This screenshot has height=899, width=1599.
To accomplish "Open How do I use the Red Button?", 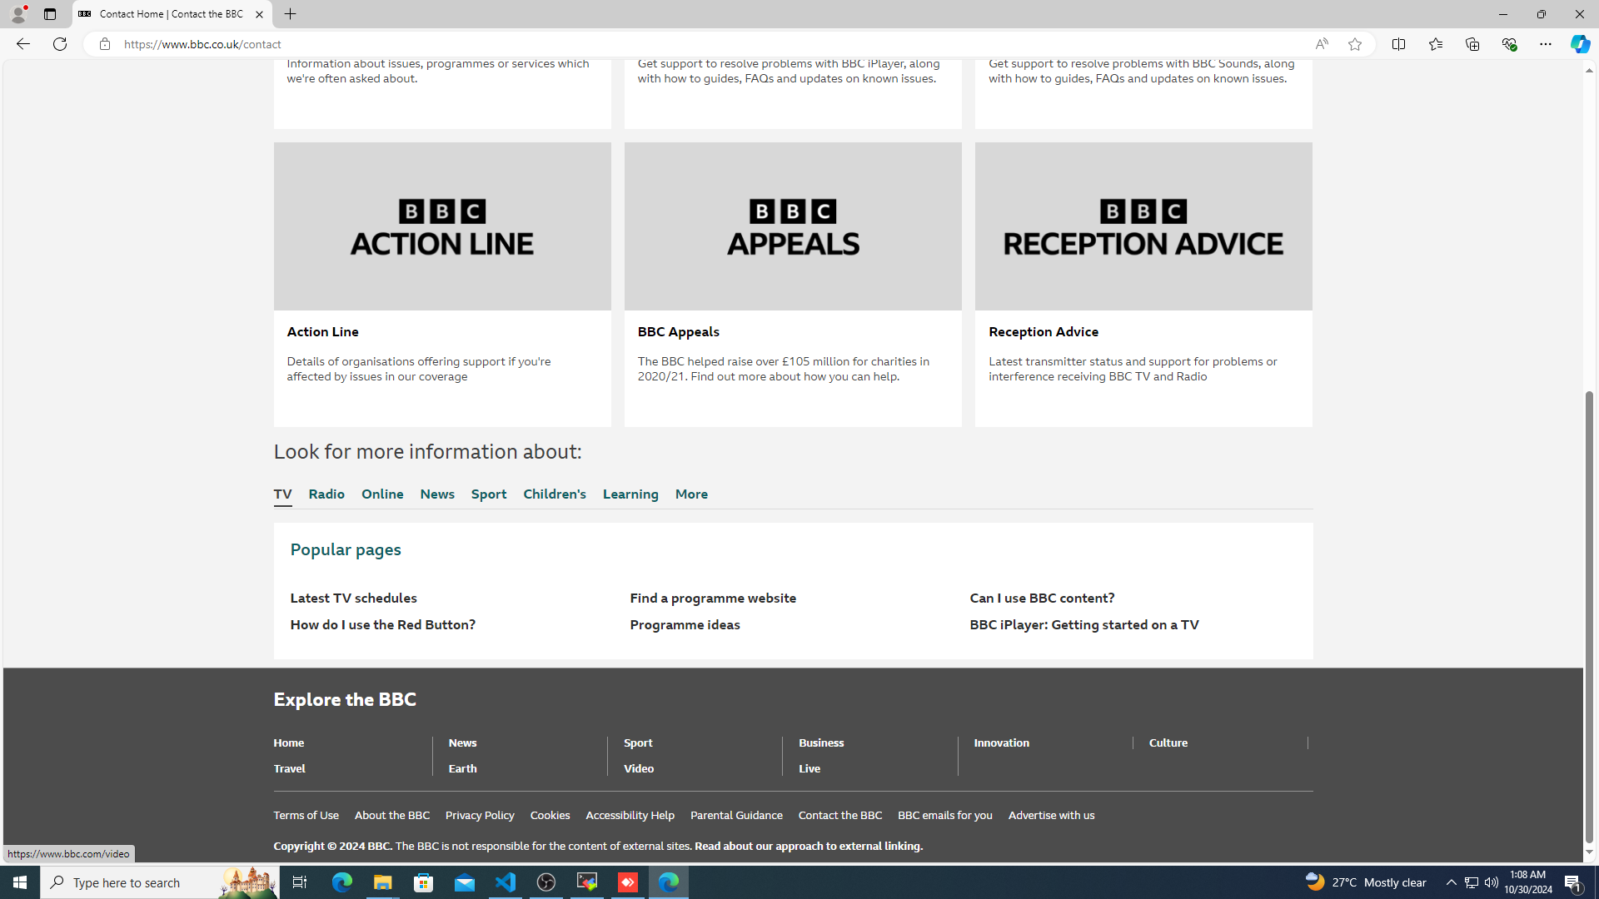I will [383, 625].
